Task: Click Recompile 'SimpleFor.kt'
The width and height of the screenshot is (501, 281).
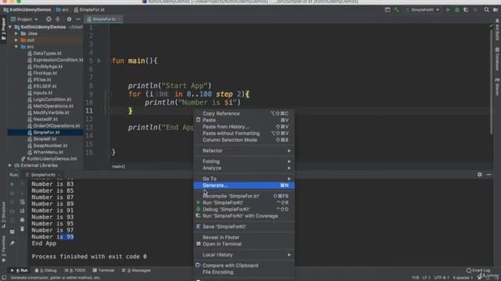Action: point(244,196)
